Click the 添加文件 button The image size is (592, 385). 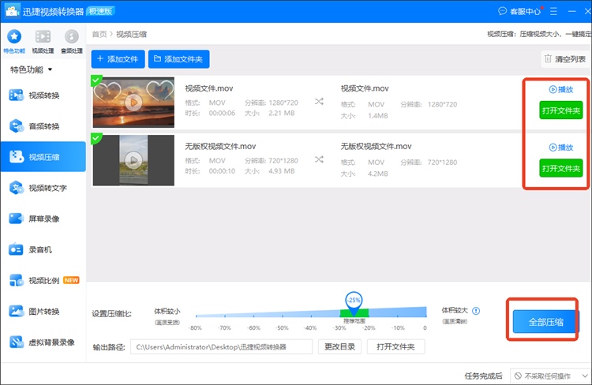(x=118, y=58)
